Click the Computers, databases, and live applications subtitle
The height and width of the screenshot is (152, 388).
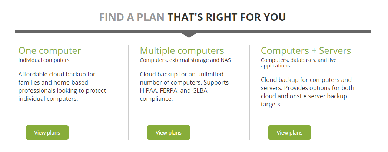(299, 63)
